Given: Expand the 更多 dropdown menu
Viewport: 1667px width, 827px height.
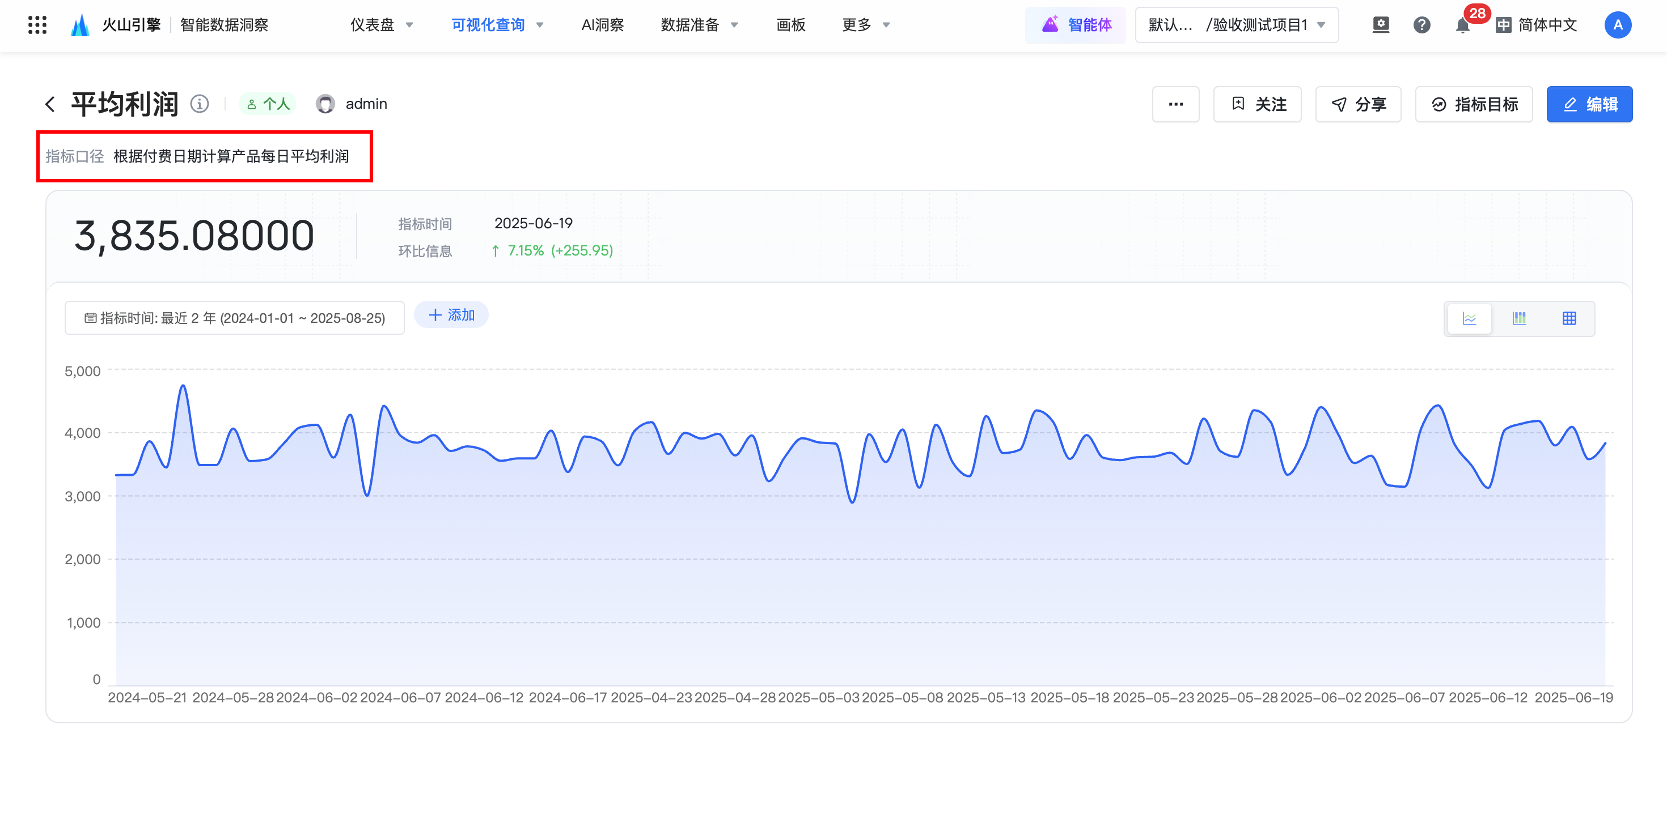Looking at the screenshot, I should 866,25.
